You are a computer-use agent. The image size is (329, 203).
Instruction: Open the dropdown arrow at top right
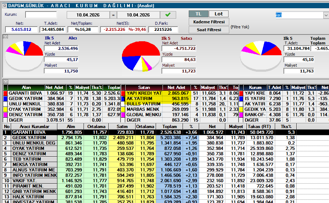pyautogui.click(x=326, y=15)
